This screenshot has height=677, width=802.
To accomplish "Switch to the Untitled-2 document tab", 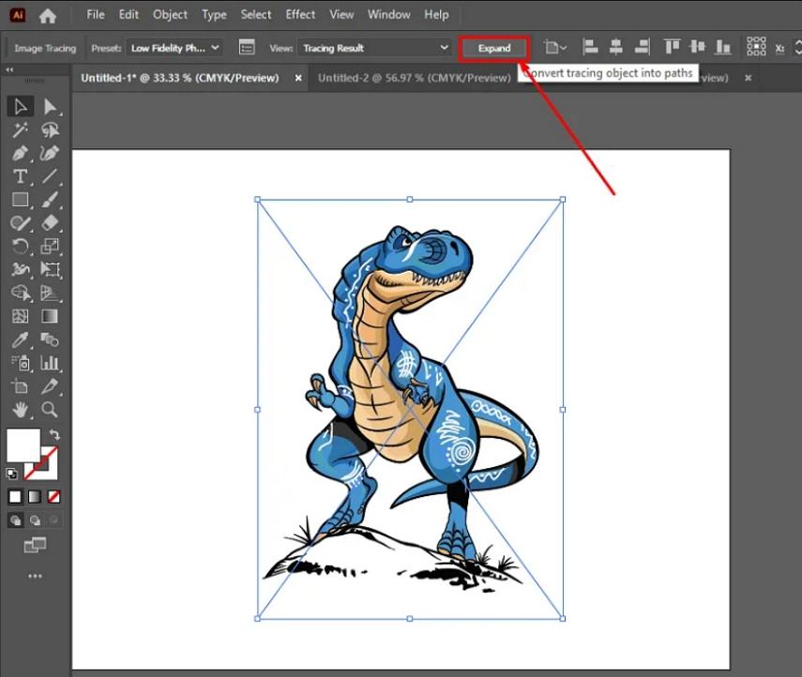I will (413, 78).
